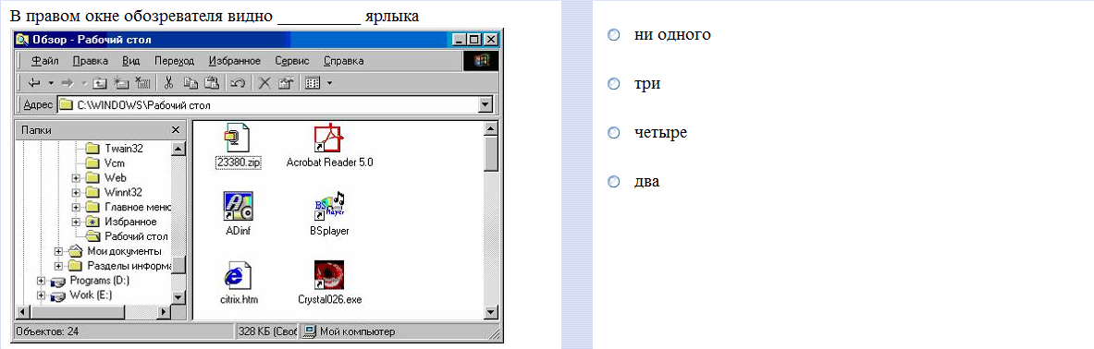
Task: Click the Delete X toolbar icon
Action: point(264,83)
